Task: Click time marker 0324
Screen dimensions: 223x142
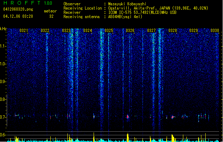Action: coord(88,31)
